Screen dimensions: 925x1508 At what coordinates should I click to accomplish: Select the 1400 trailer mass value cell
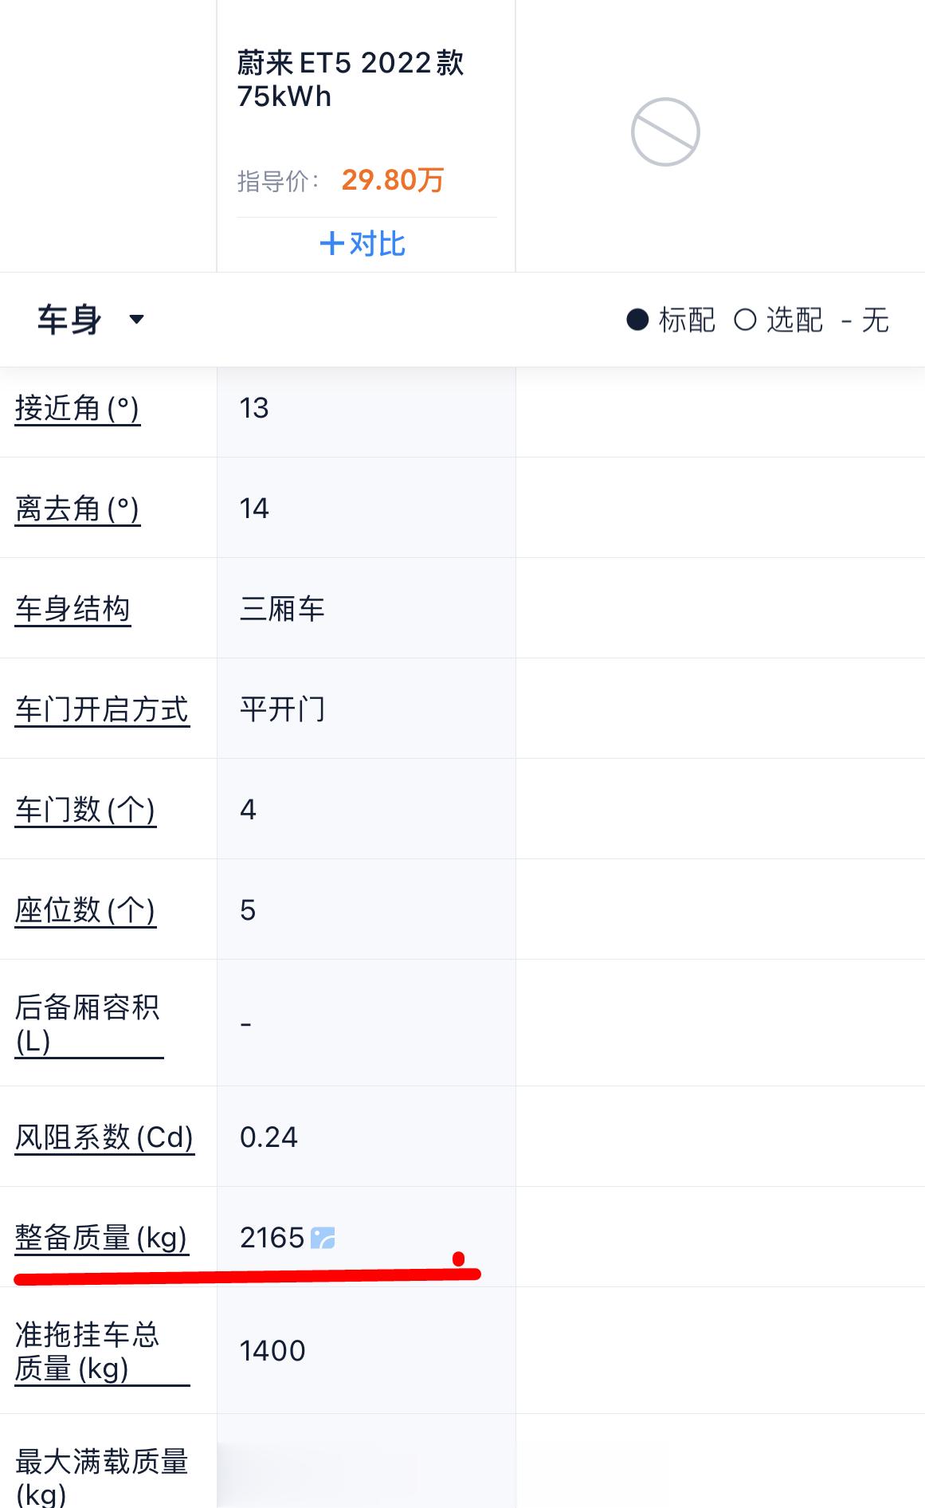point(366,1351)
